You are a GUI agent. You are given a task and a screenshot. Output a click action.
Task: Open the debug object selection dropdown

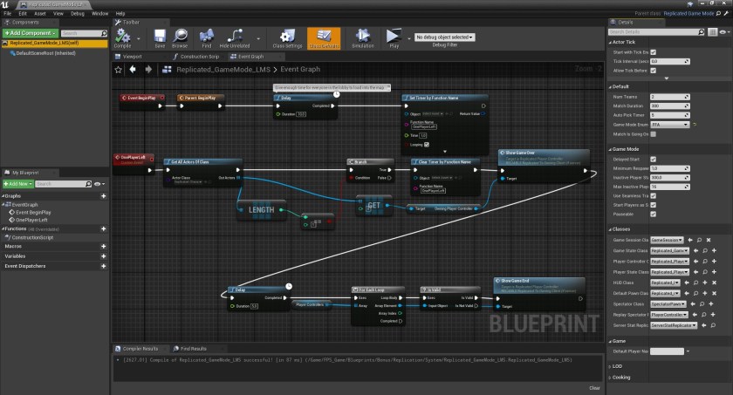tap(445, 37)
